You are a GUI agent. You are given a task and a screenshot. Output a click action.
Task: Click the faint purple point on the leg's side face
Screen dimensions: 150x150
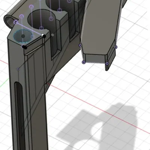coord(18,69)
